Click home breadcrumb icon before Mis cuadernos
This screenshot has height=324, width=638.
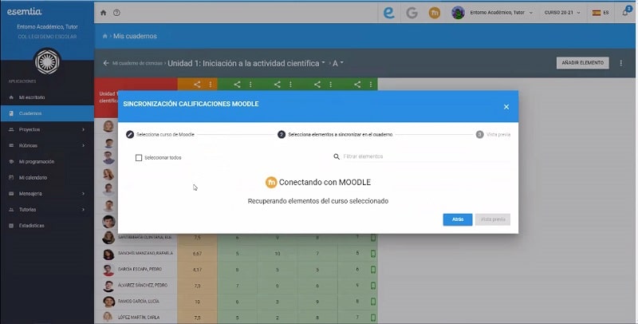tap(105, 36)
